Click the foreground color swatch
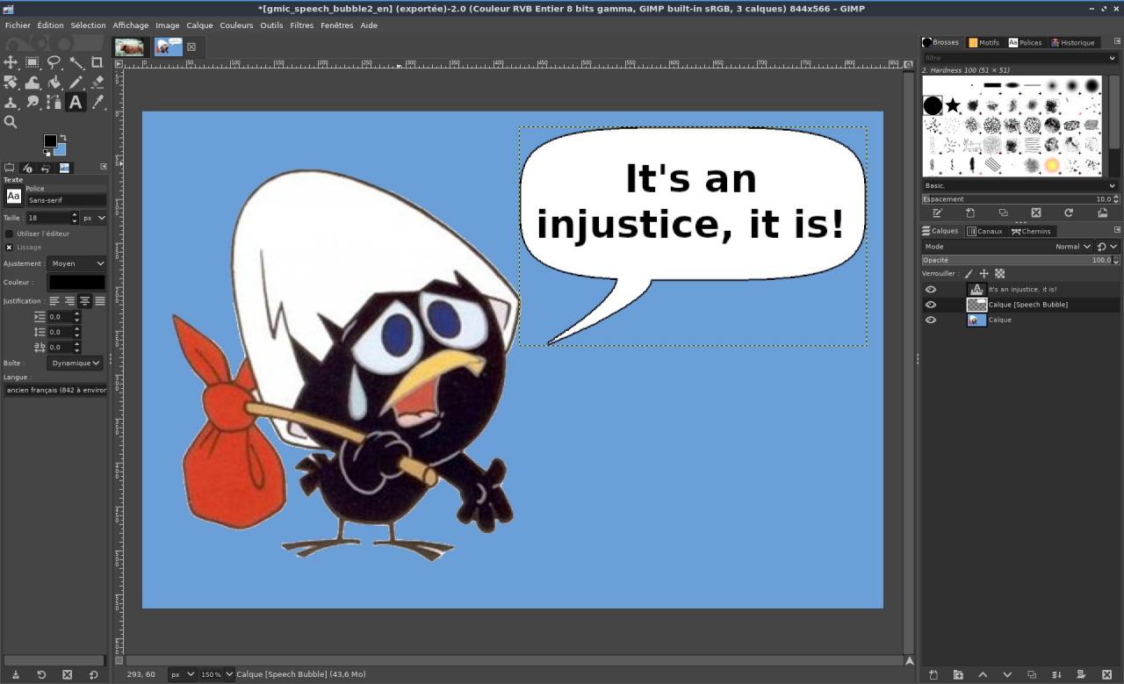This screenshot has width=1124, height=684. point(50,141)
